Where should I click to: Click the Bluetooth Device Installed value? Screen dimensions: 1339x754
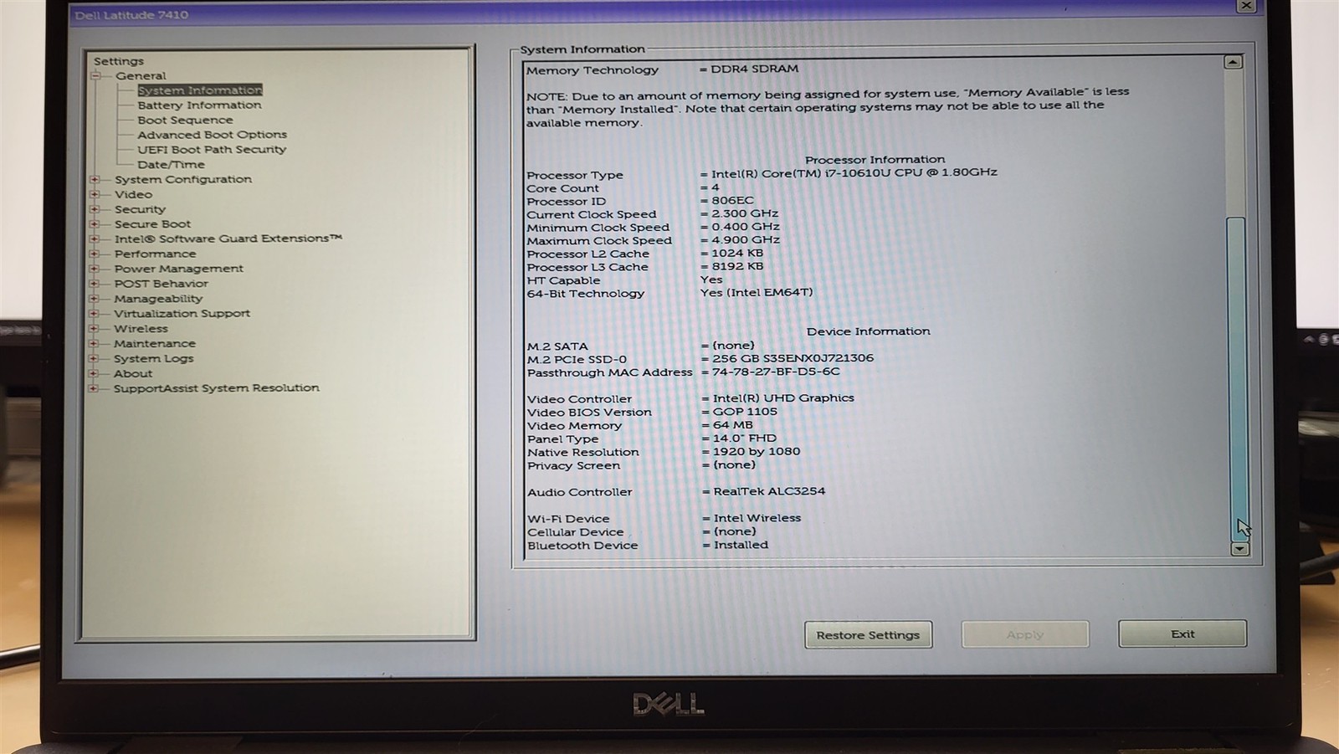pos(741,545)
